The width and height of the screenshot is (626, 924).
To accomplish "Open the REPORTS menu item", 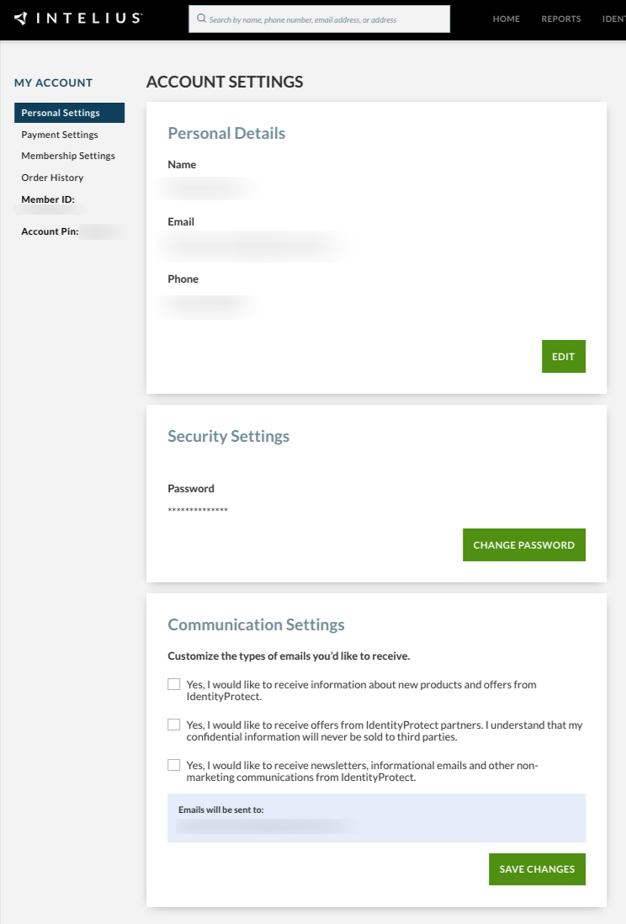I will point(560,18).
